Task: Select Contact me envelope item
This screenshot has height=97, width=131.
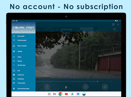Action: point(24,75)
